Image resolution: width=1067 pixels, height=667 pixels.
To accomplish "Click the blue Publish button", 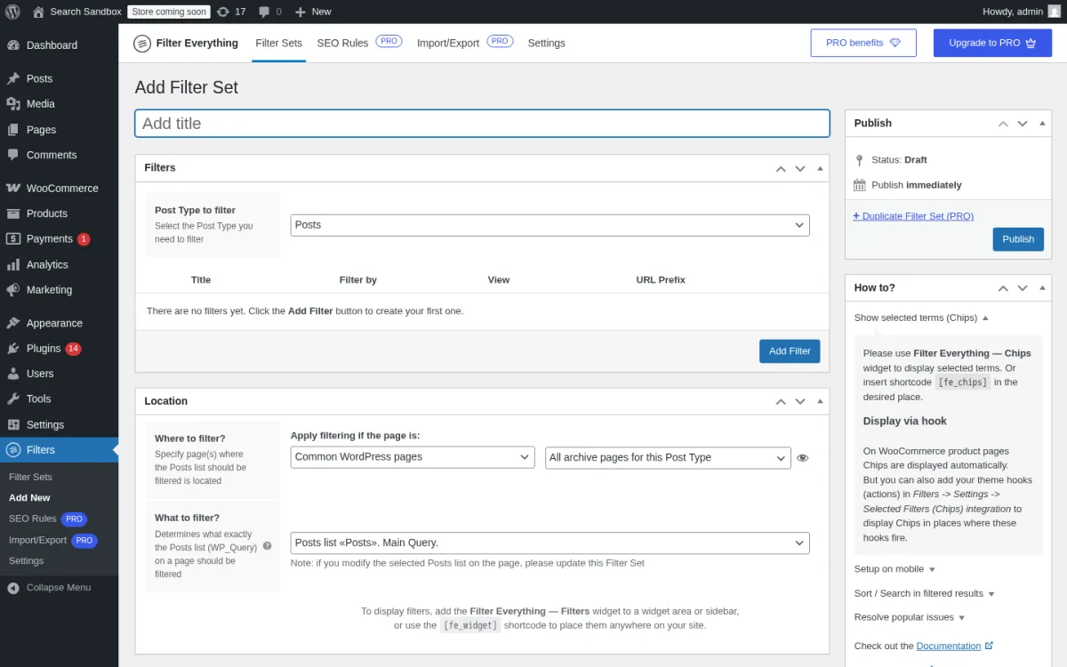I will click(x=1018, y=239).
